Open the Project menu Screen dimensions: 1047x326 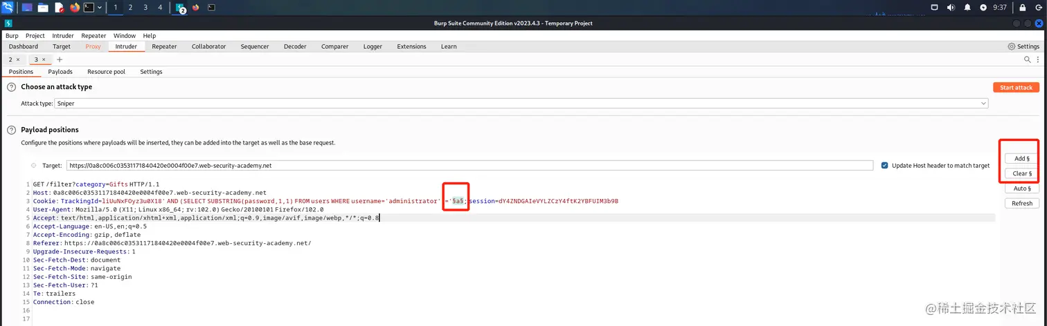[35, 35]
